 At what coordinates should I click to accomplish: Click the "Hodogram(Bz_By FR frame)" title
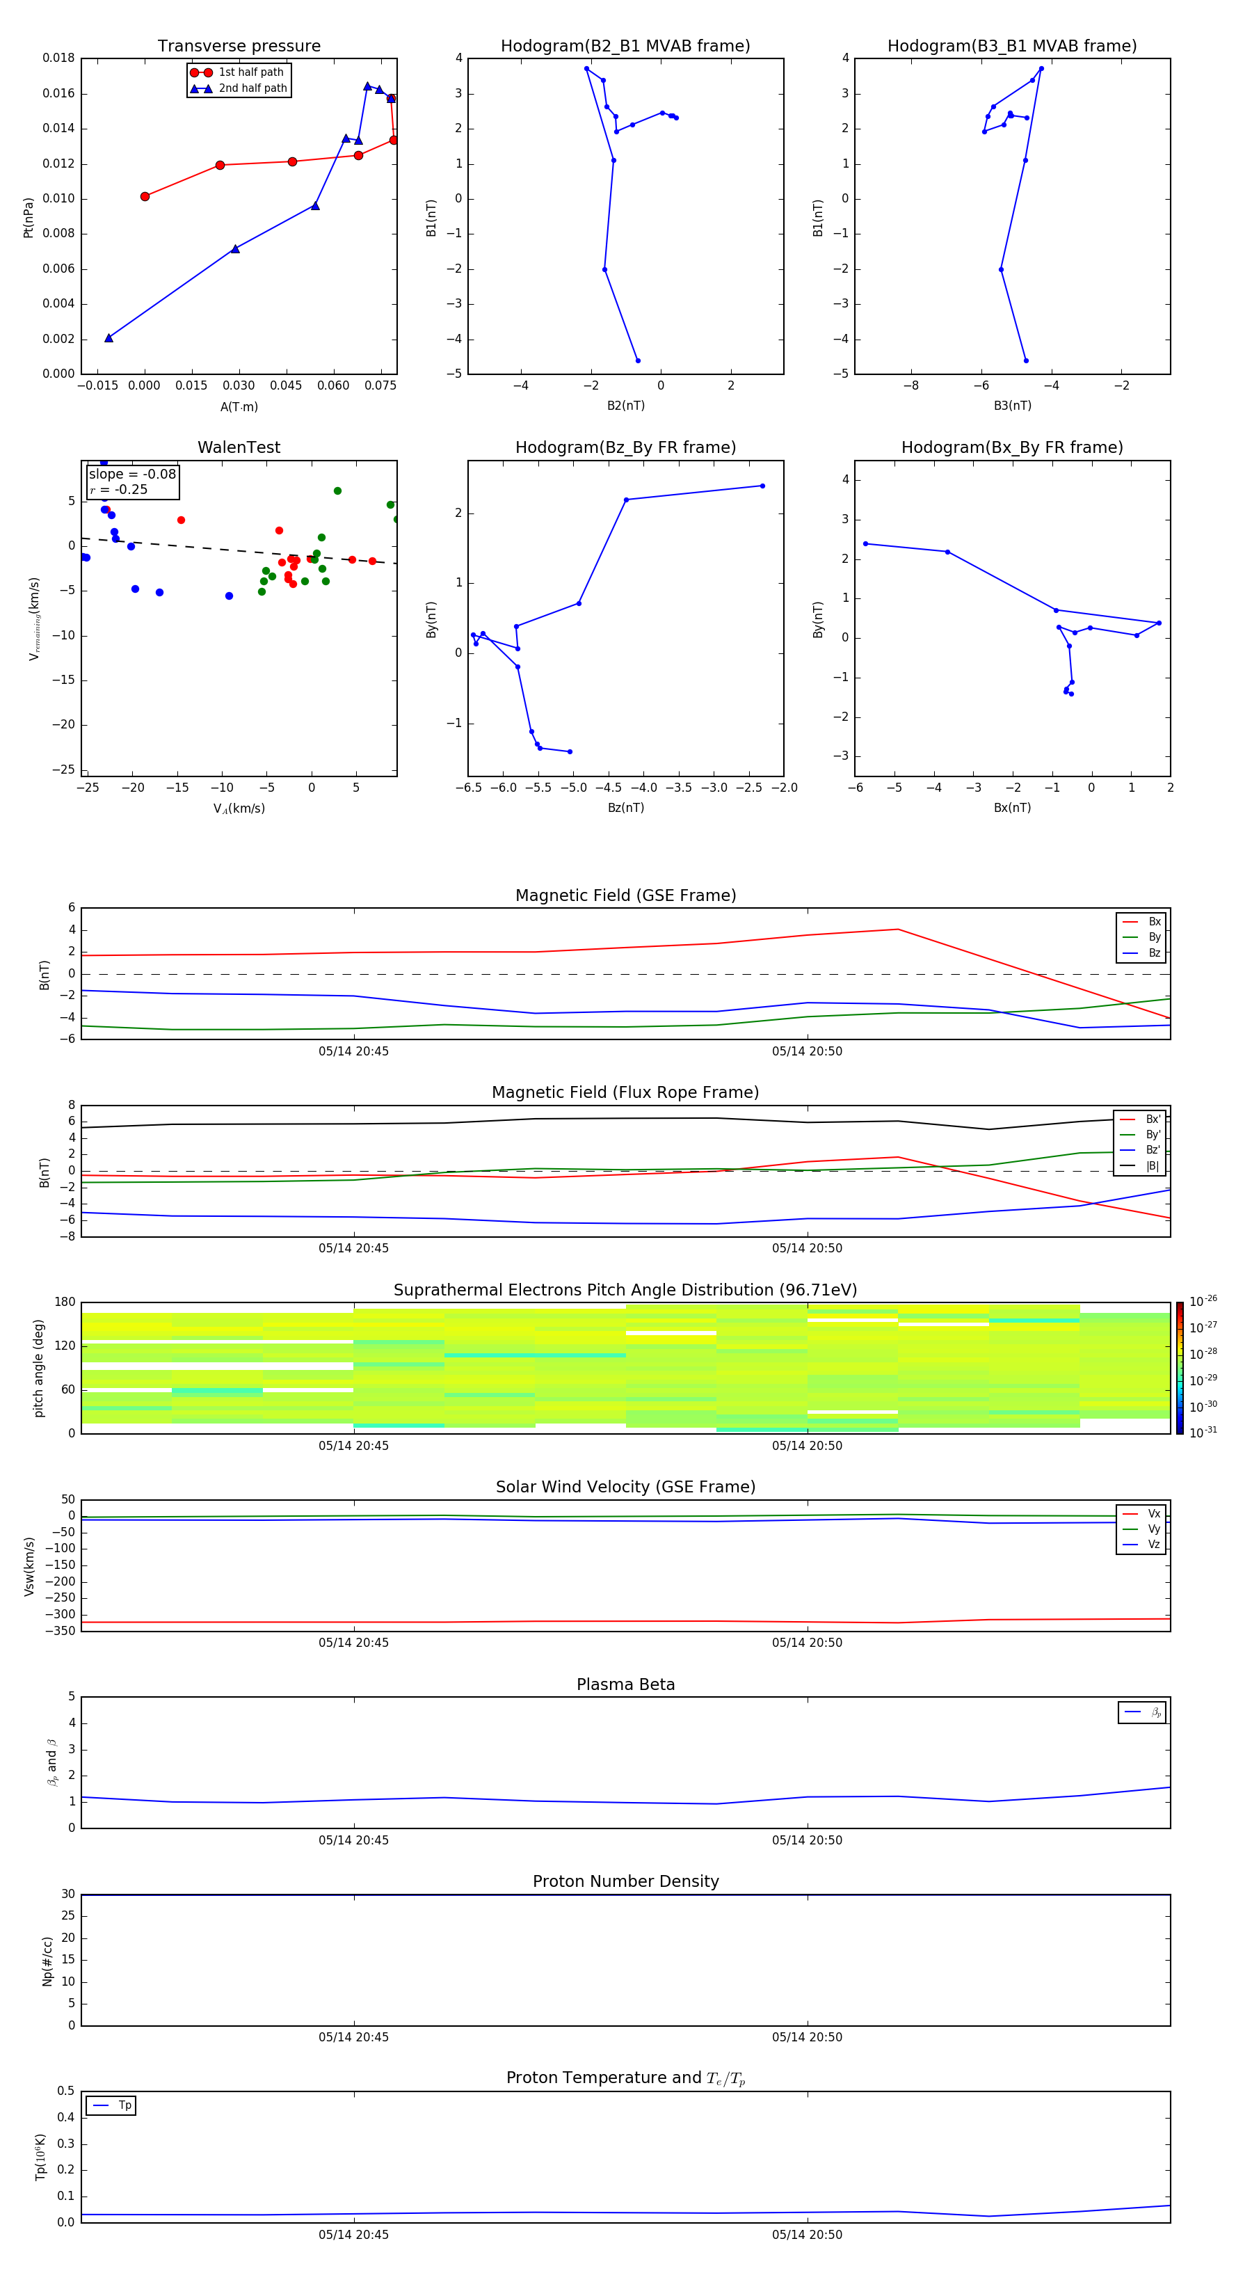(x=625, y=447)
